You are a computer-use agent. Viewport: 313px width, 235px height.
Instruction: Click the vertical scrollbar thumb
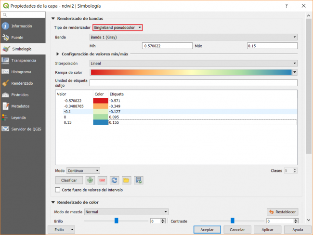[309, 86]
